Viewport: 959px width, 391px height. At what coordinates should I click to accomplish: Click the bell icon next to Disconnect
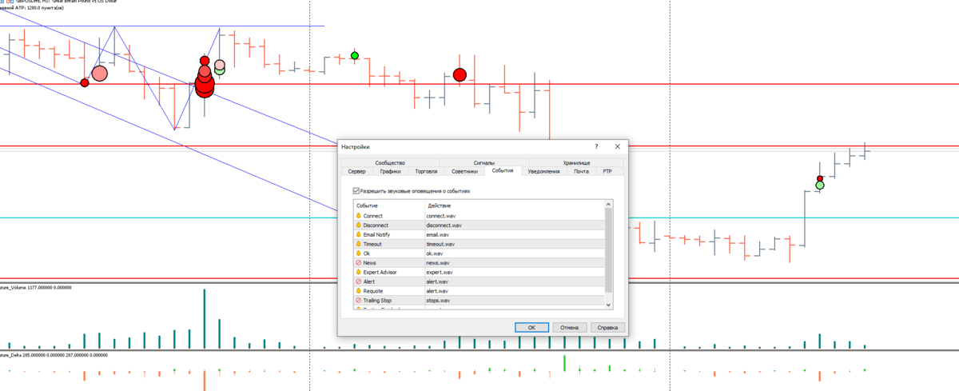359,225
